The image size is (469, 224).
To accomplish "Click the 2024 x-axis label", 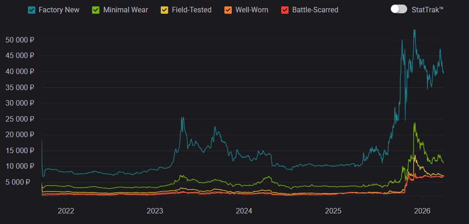I will pos(244,211).
